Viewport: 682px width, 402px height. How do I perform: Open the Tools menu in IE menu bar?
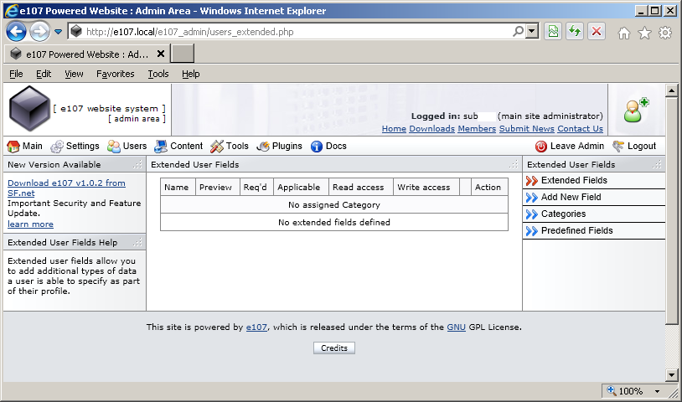pyautogui.click(x=158, y=74)
